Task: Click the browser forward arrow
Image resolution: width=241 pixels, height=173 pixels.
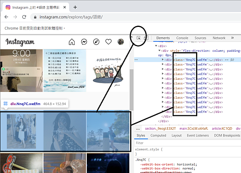Action: [x=15, y=17]
